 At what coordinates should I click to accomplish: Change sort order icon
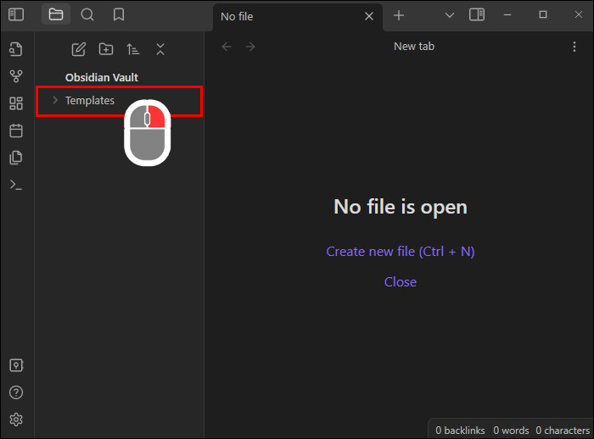tap(133, 49)
